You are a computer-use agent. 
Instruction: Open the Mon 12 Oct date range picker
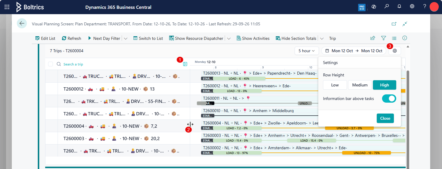(354, 51)
